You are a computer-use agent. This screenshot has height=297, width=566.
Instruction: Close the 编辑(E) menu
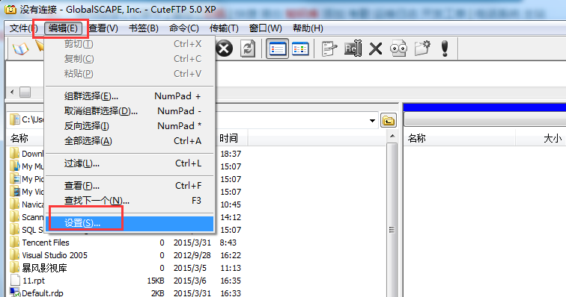pyautogui.click(x=63, y=28)
